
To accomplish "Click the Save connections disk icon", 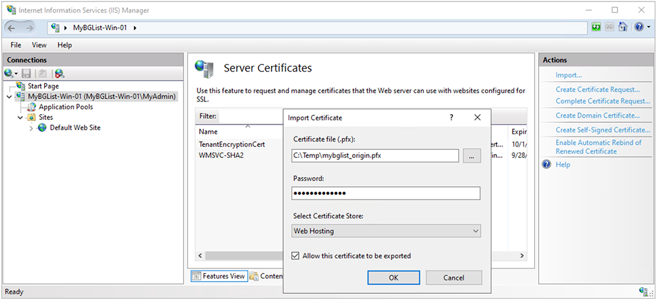I will click(27, 74).
